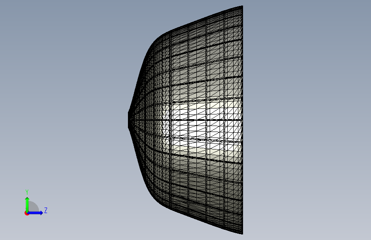Click the red origin dot of the triad
371x240 pixels.
point(27,214)
